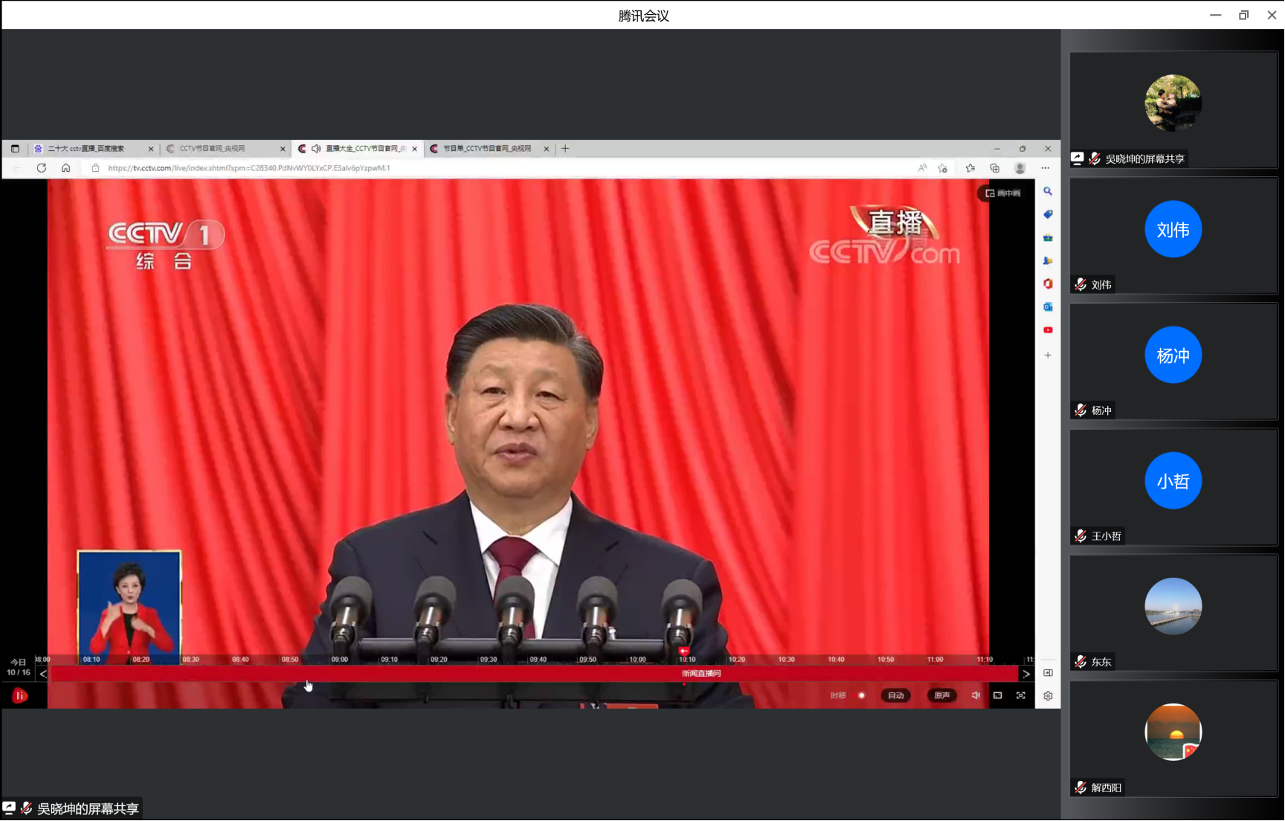Open Edge sidebar Office icon

(x=1048, y=283)
